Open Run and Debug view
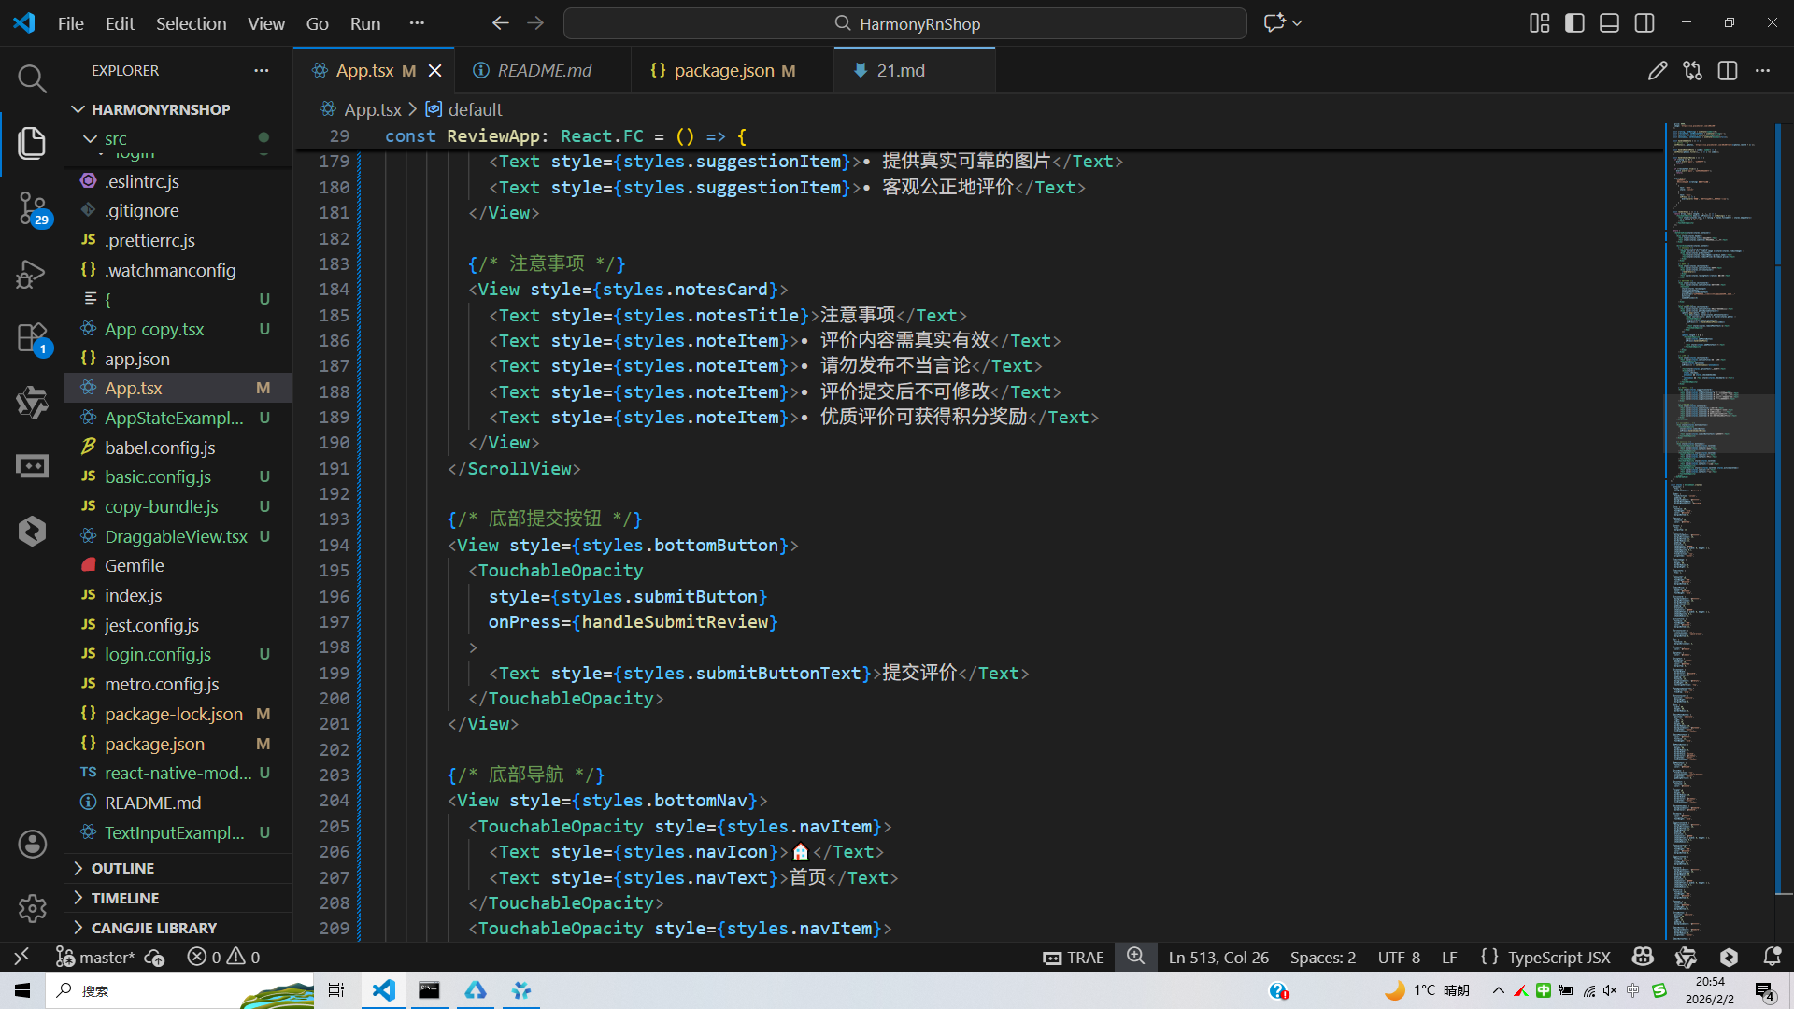The image size is (1794, 1009). click(x=32, y=274)
